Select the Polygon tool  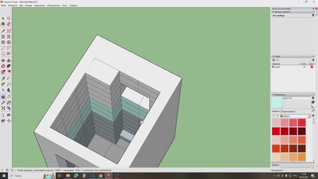tap(9, 42)
